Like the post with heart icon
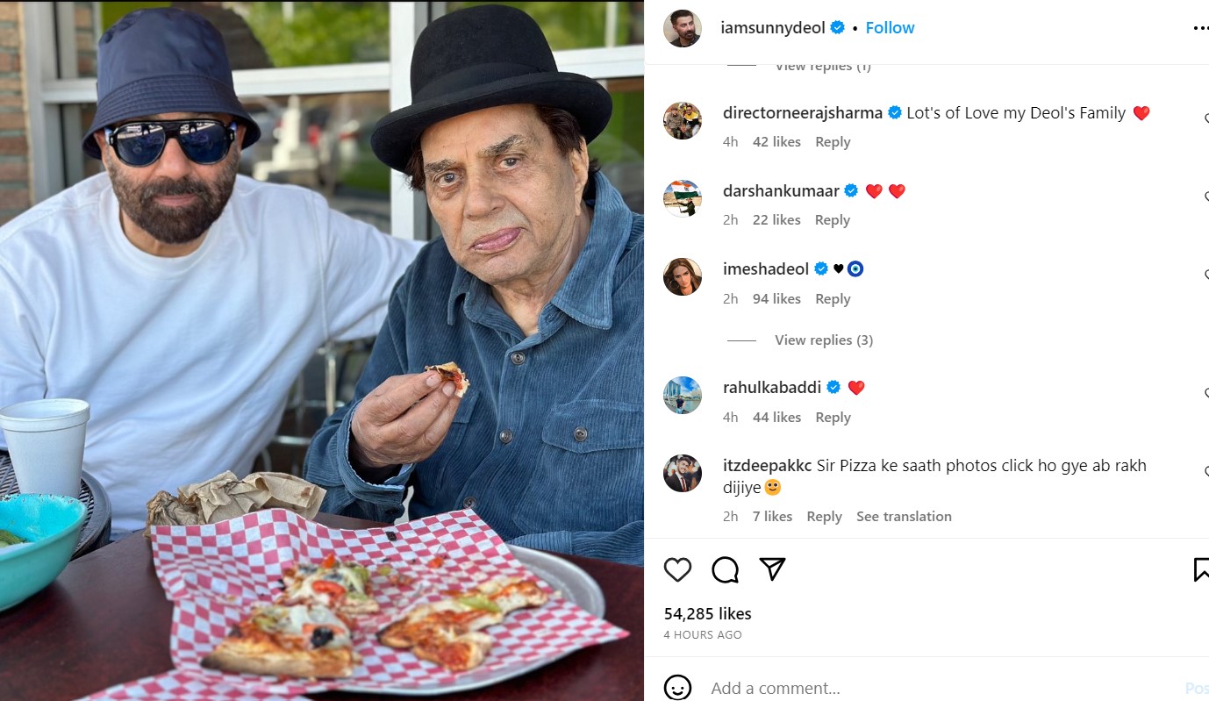This screenshot has width=1209, height=701. pyautogui.click(x=677, y=570)
